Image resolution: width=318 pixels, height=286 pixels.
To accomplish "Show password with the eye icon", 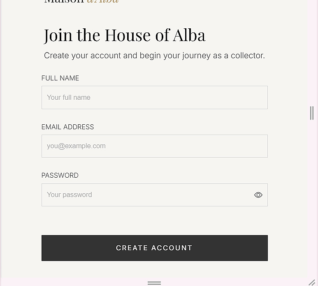I will pyautogui.click(x=258, y=195).
